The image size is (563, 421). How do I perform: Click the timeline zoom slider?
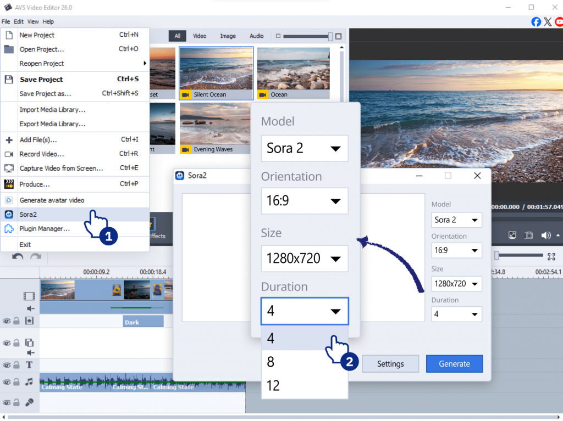click(x=519, y=255)
